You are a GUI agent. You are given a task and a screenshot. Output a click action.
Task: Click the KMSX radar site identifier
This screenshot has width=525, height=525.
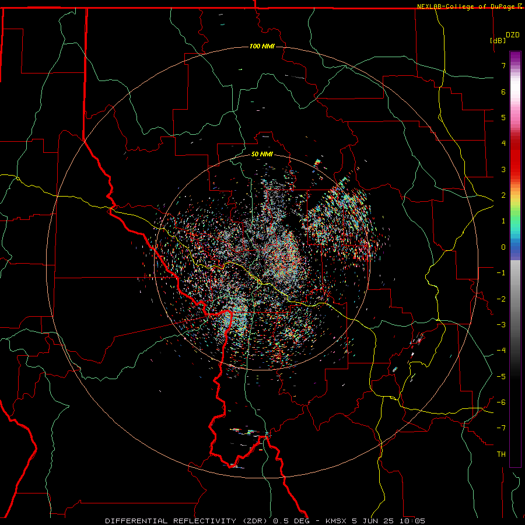click(x=336, y=521)
